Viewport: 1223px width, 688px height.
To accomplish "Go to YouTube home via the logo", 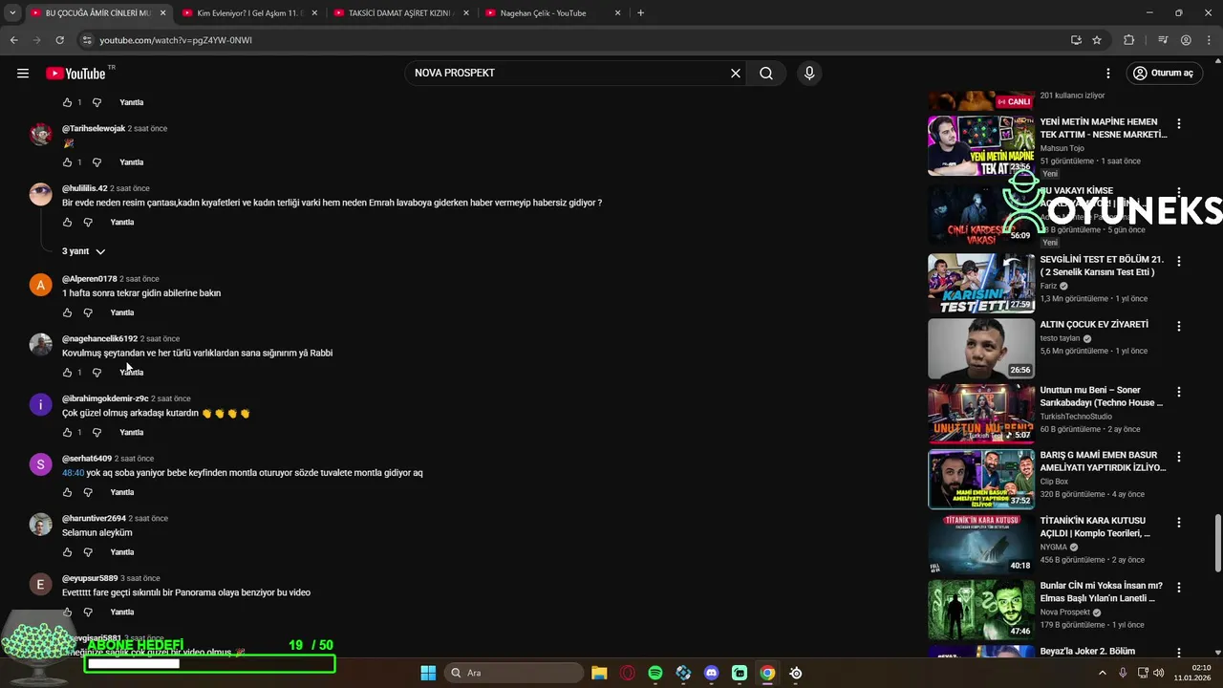I will (x=75, y=74).
